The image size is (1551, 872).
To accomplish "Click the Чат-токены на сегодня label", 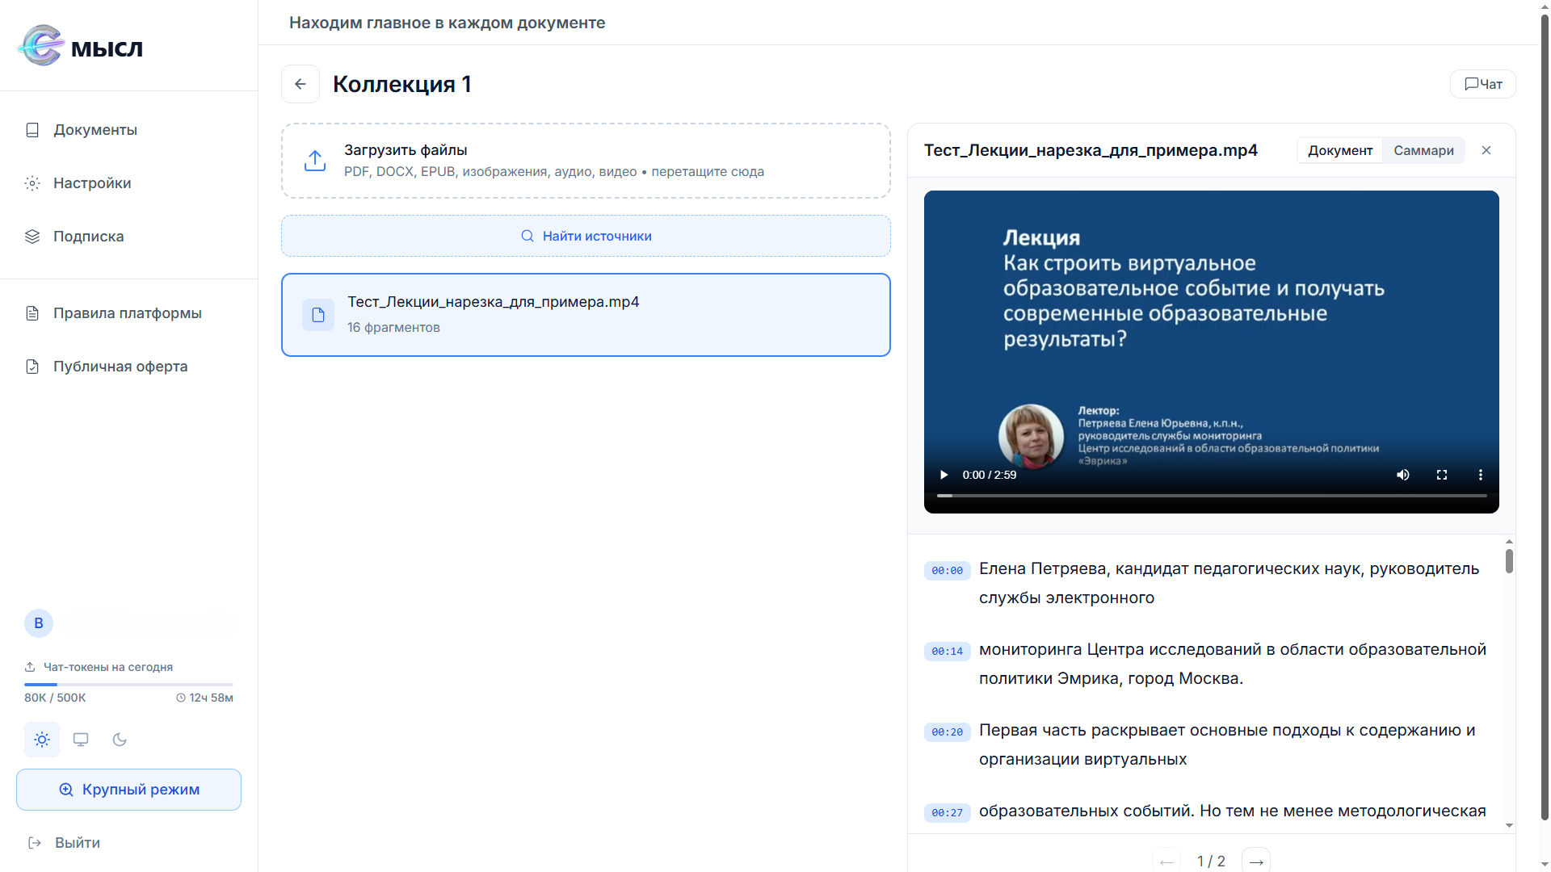I will pos(108,667).
